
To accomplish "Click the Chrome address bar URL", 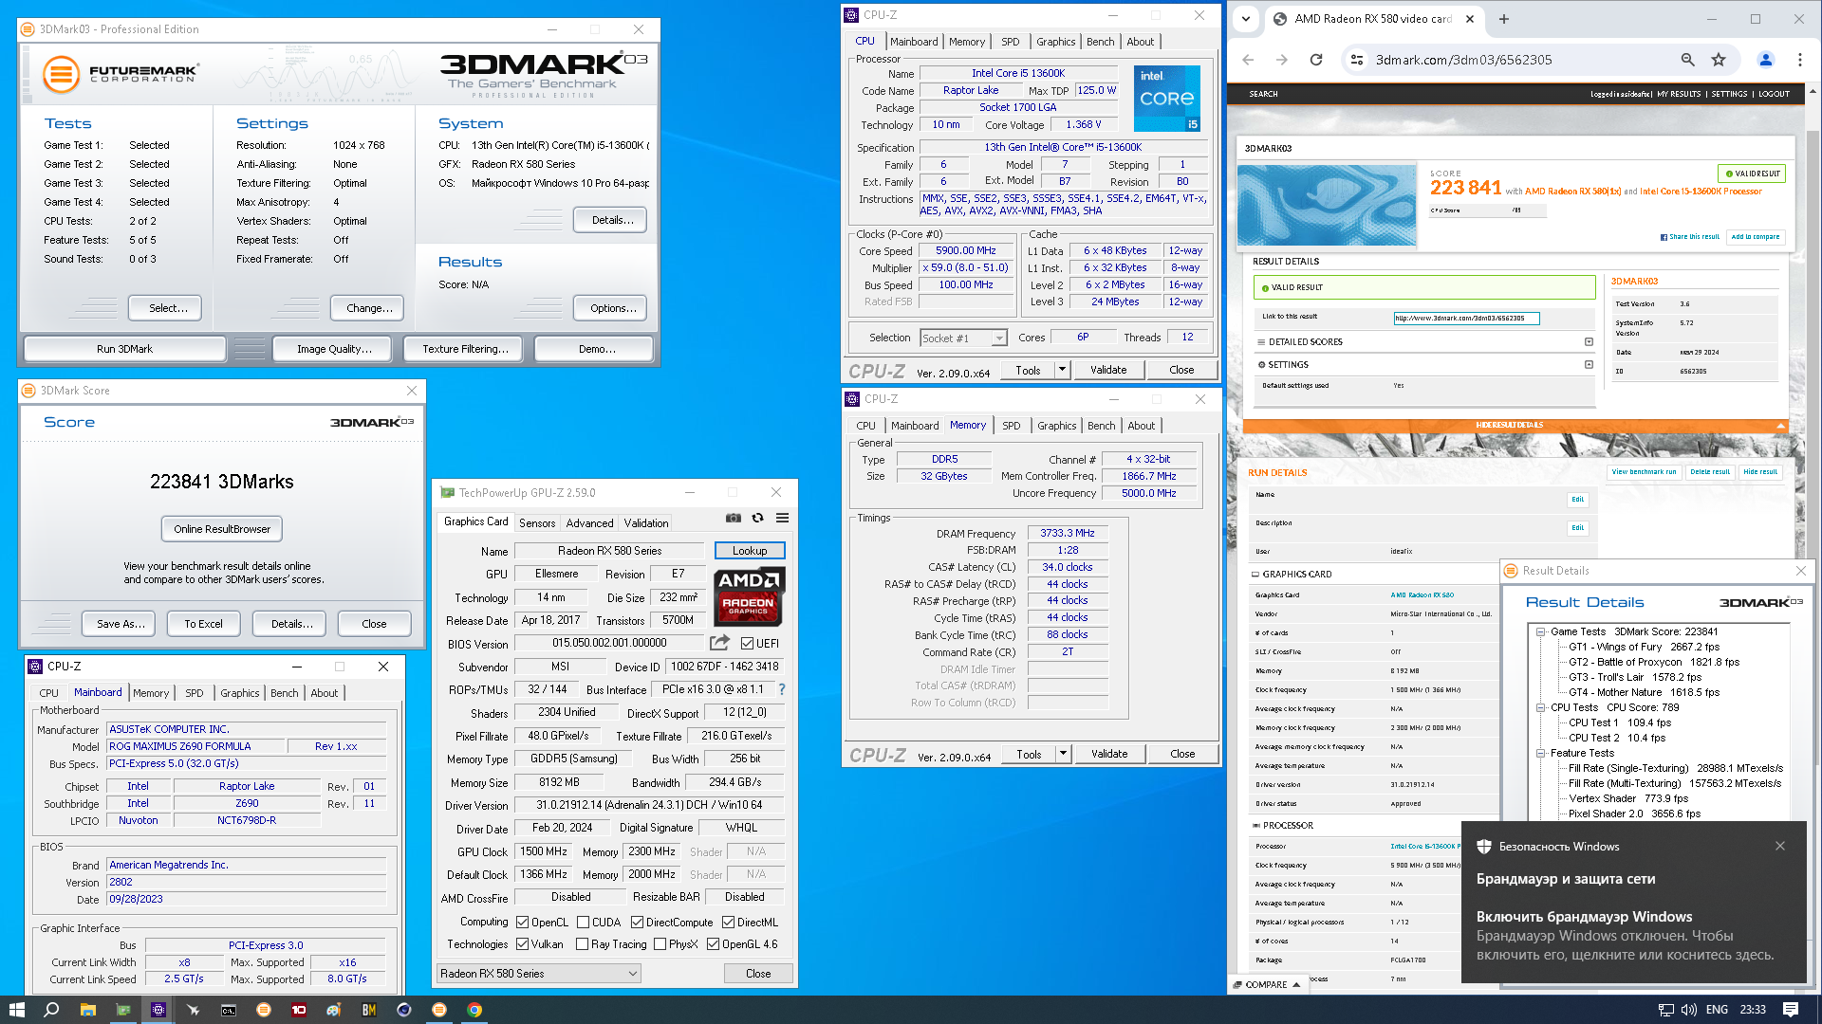I will pyautogui.click(x=1464, y=60).
